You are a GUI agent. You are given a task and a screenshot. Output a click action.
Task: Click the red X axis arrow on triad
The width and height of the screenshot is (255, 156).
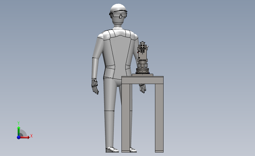pyautogui.click(x=24, y=137)
